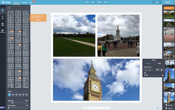Click Save in top toolbar
This screenshot has width=175, height=110.
tap(93, 2)
